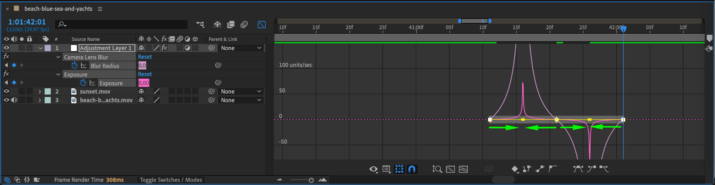Screen dimensions: 715x185
Task: Click the current timecode 1:01:42:01
Action: [27, 22]
